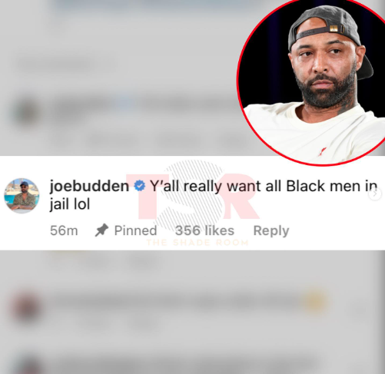Click the 56m timestamp

[x=64, y=230]
